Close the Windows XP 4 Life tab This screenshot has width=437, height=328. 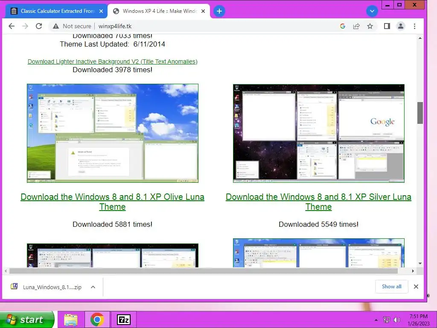coord(203,11)
